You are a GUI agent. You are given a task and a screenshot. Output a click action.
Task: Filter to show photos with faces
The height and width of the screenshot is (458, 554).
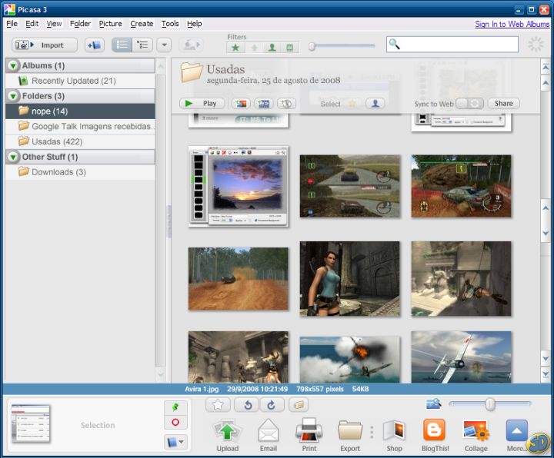coord(272,48)
